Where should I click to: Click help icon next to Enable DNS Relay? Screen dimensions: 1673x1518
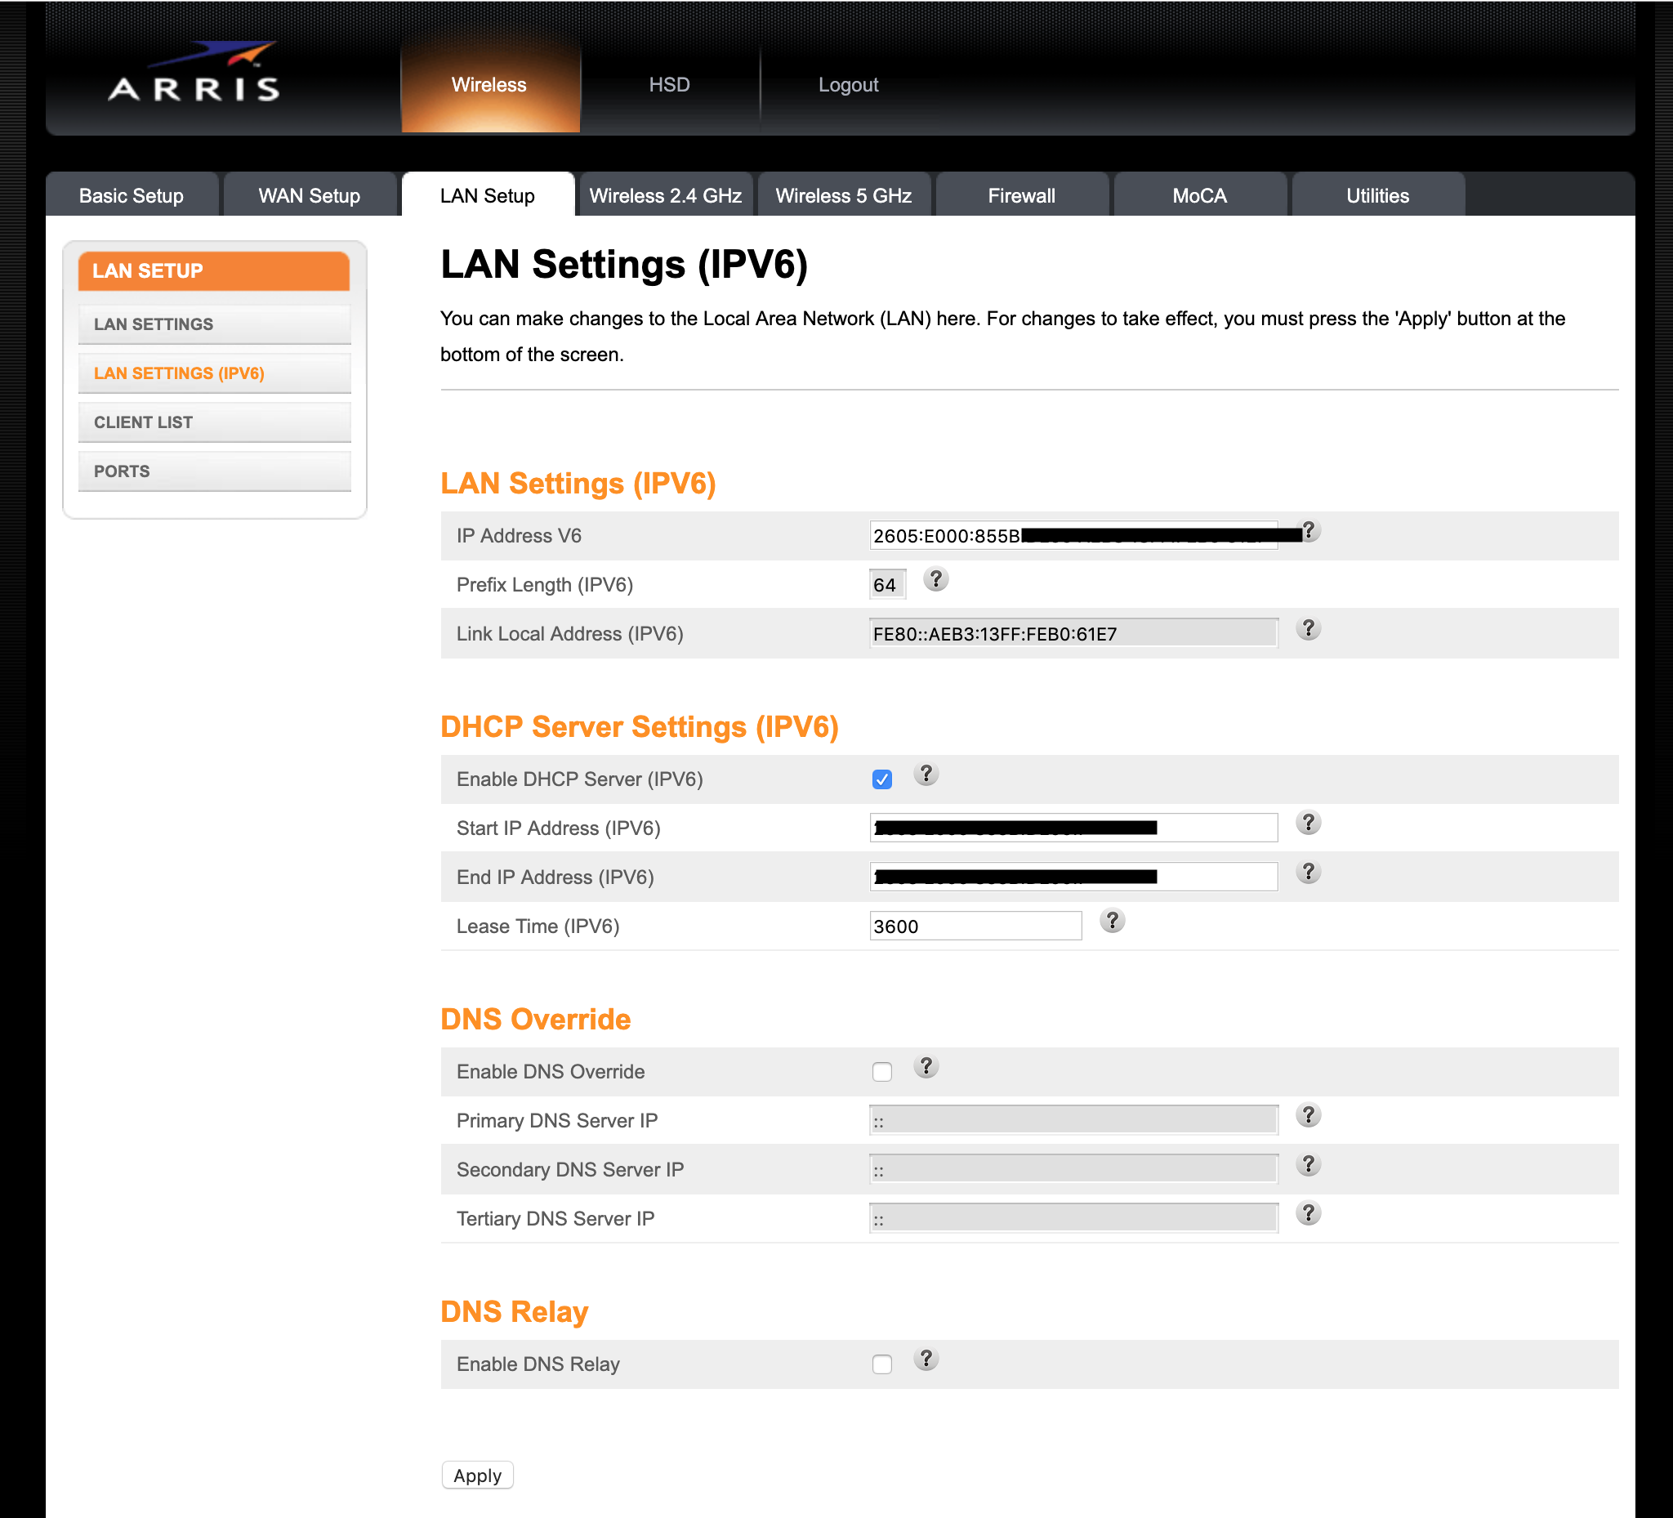point(926,1360)
